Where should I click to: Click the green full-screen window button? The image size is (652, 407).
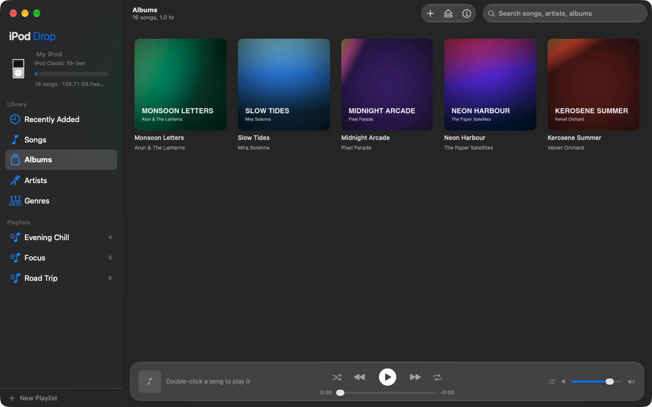pos(37,14)
